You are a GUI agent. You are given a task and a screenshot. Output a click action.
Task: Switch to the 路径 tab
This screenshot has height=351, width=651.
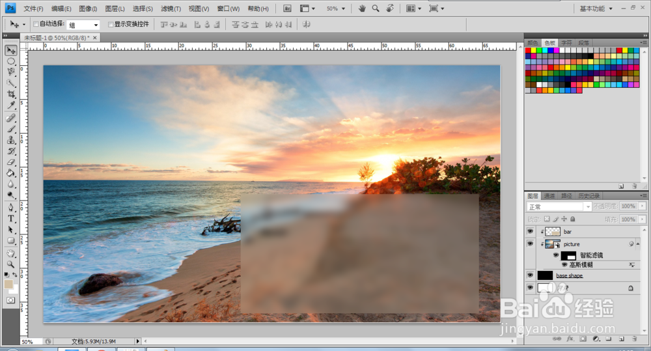567,195
